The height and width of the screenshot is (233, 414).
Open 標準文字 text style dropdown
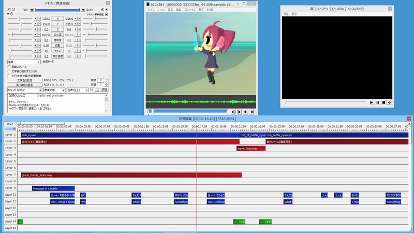point(54,90)
